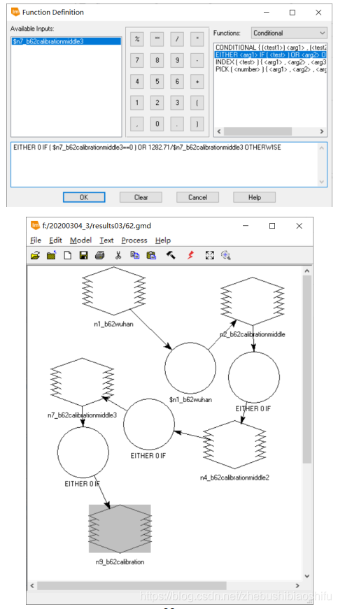338x609 pixels.
Task: Click the calculator digit 7 key
Action: 137,60
